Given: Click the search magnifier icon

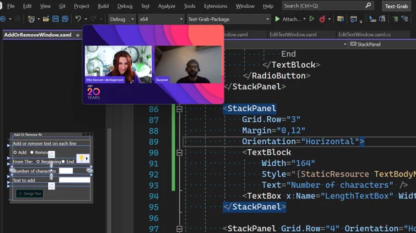Looking at the screenshot, I should pos(368,6).
